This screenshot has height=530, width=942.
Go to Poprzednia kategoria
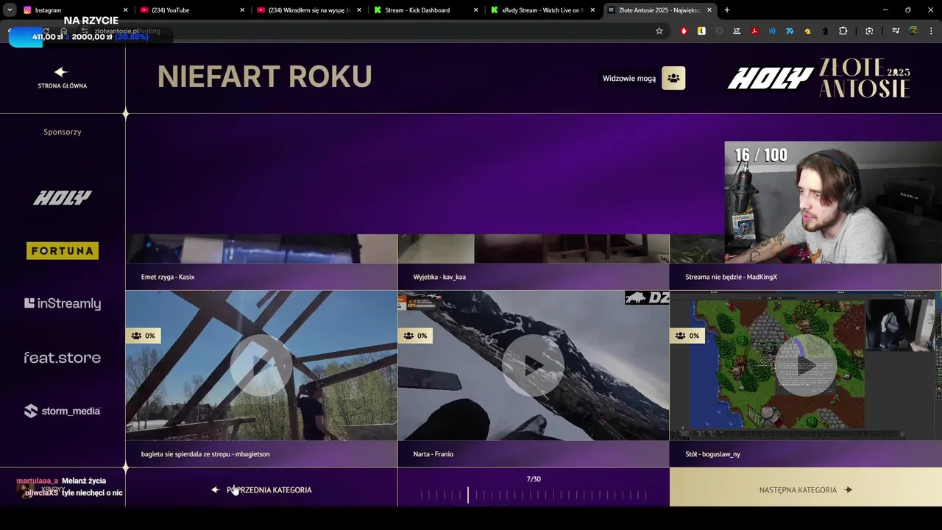point(261,490)
